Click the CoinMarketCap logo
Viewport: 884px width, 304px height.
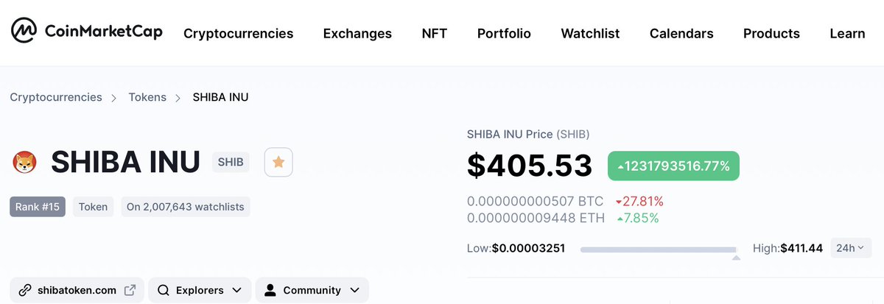click(x=86, y=32)
